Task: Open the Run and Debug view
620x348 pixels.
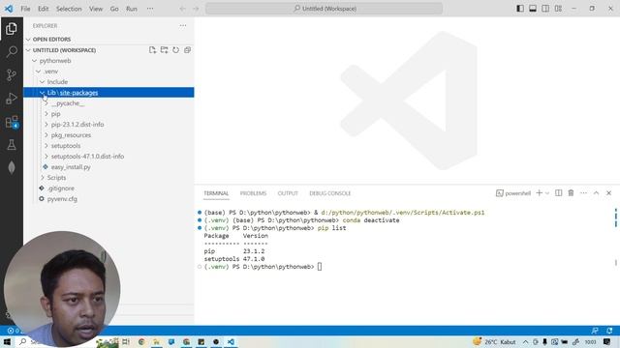Action: point(12,99)
